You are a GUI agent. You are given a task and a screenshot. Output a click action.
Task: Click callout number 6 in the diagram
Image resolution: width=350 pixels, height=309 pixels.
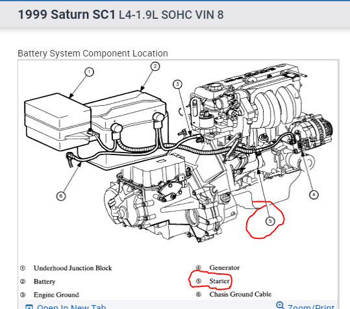[x=61, y=196]
